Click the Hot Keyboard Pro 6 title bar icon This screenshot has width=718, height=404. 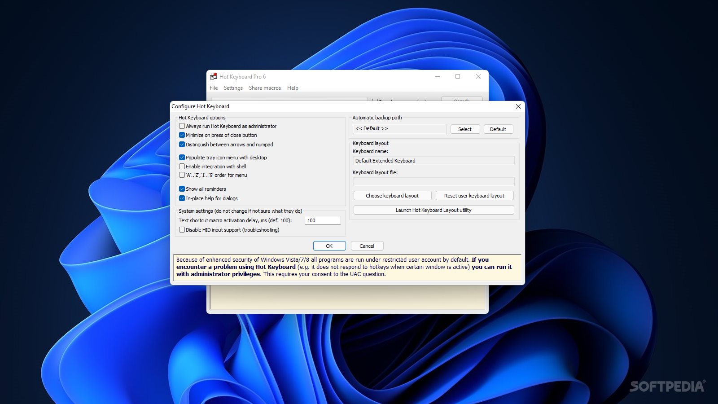(x=214, y=76)
